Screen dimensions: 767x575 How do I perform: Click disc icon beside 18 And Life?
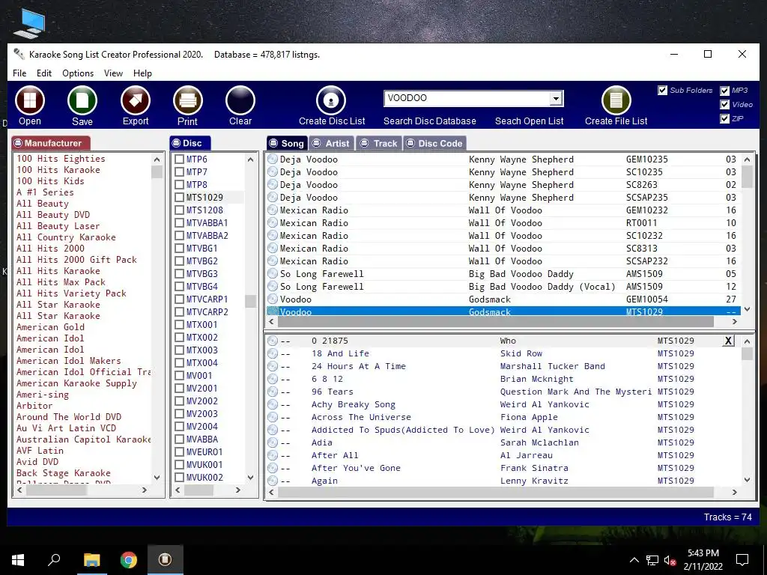tap(273, 353)
